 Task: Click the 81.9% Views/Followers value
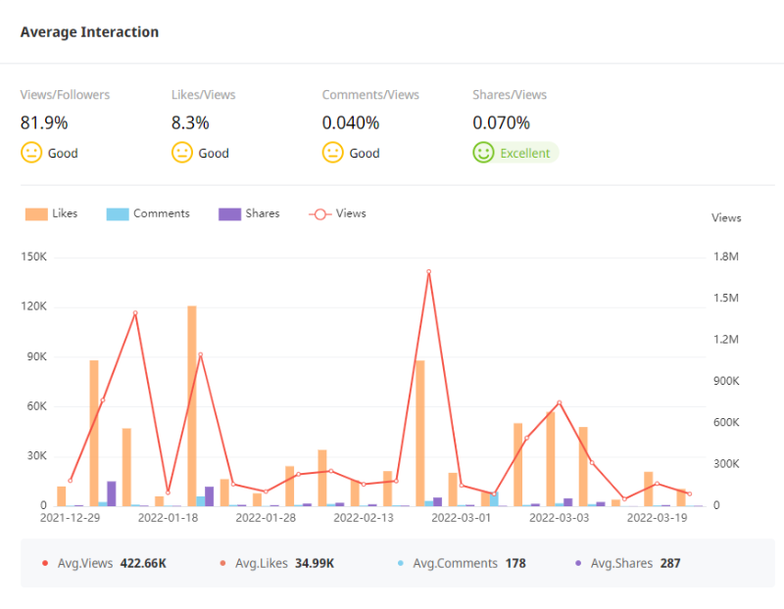[x=44, y=122]
